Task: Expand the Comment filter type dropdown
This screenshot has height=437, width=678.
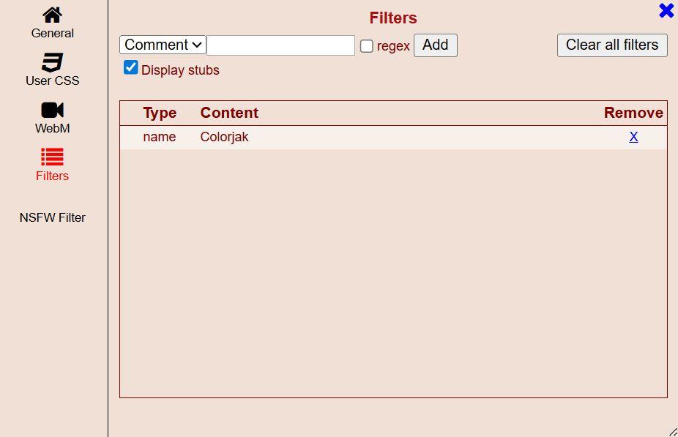Action: (163, 45)
